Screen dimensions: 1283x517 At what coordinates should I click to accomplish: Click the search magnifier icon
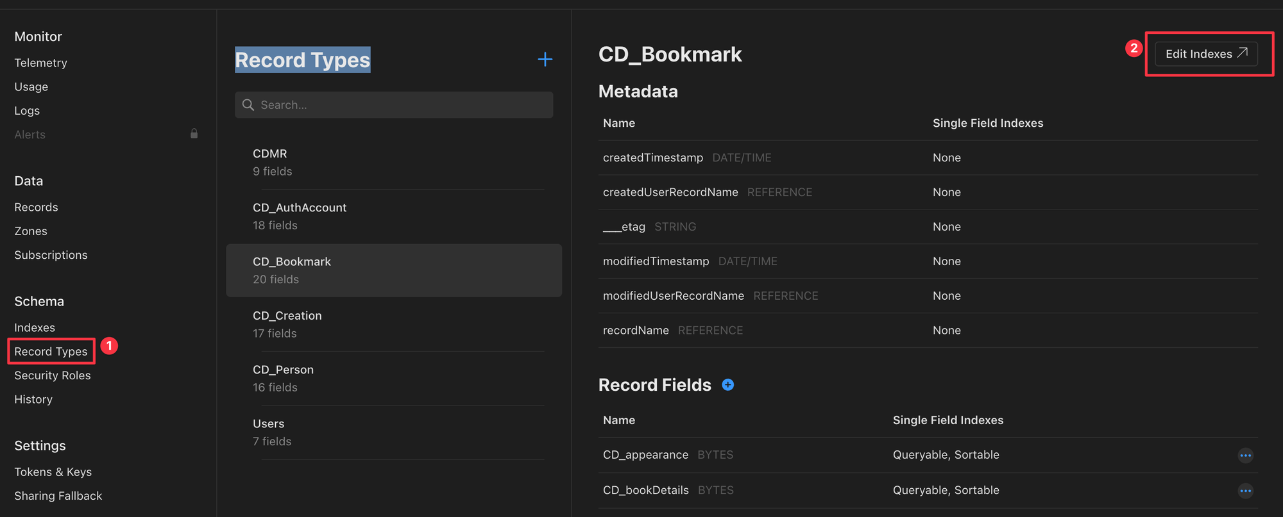(248, 105)
